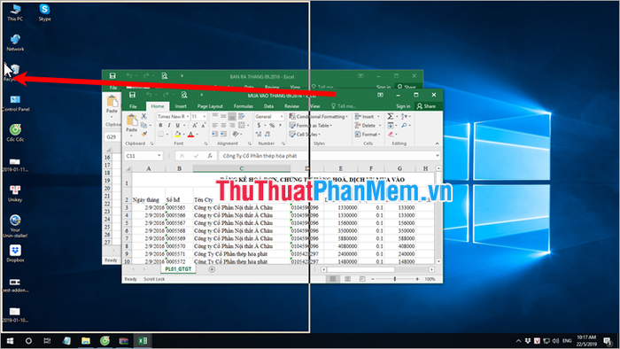Click the Wrap Text icon
620x349 pixels.
click(242, 116)
